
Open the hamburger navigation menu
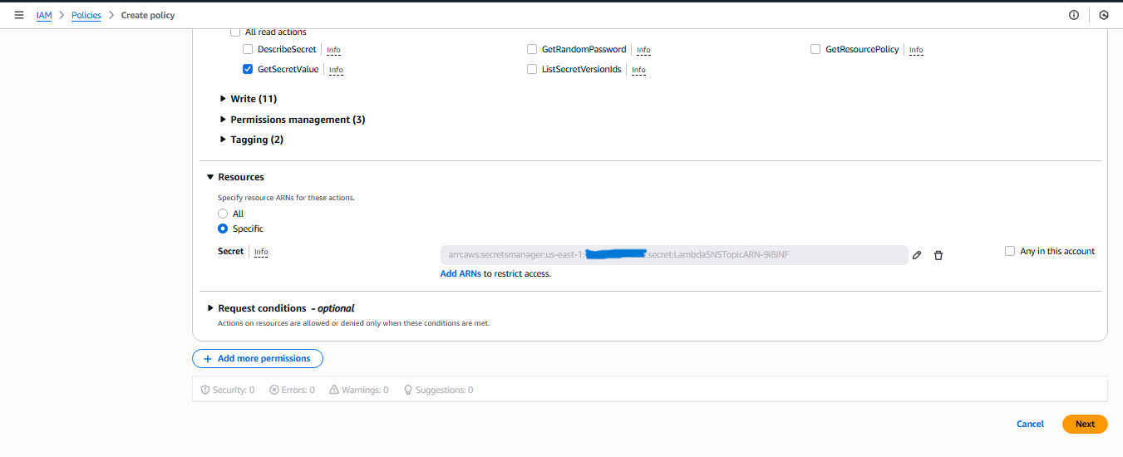click(19, 15)
